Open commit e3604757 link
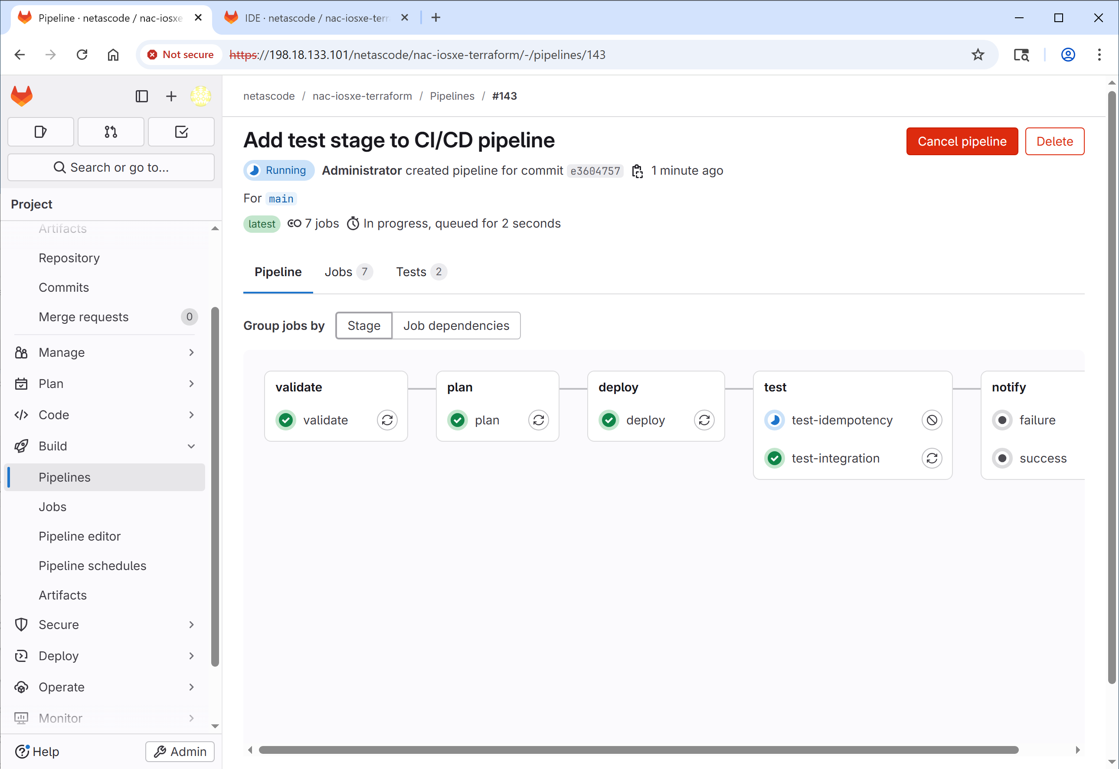The height and width of the screenshot is (769, 1119). tap(595, 171)
